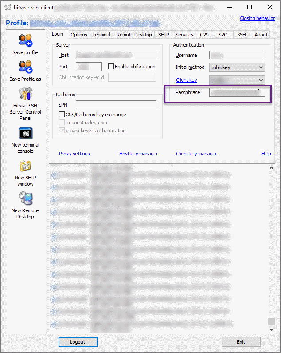Click the Passphrase input field

pyautogui.click(x=237, y=92)
